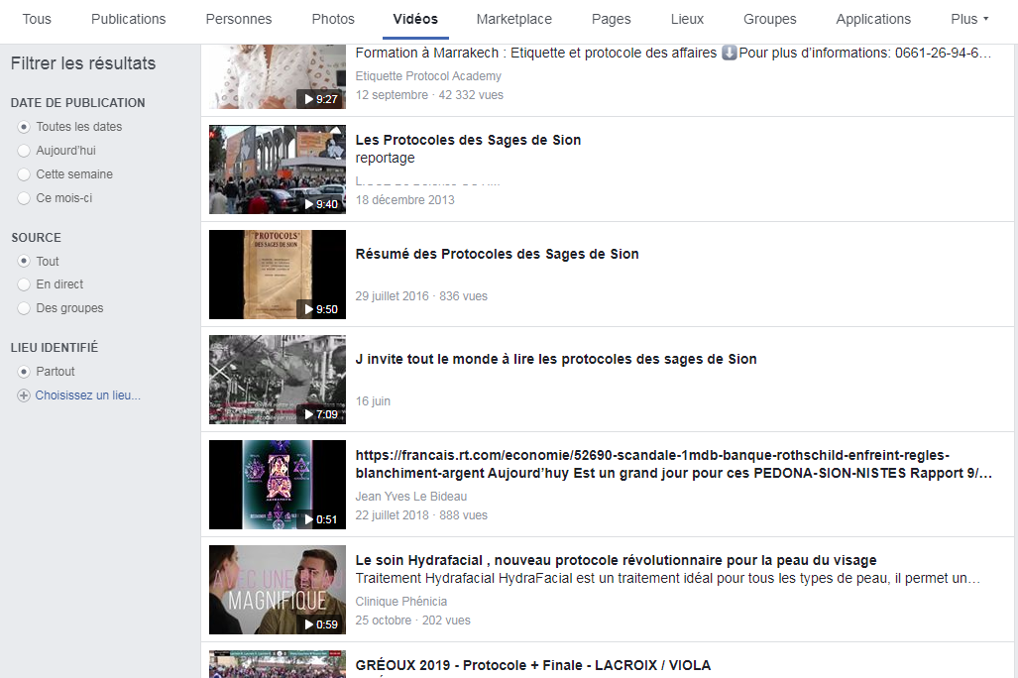1018x678 pixels.
Task: Select the Vidéos tab
Action: [x=415, y=20]
